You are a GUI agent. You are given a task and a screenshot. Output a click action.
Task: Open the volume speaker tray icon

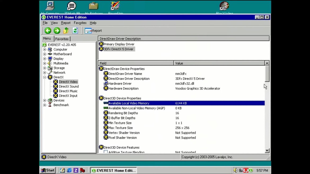click(235, 170)
